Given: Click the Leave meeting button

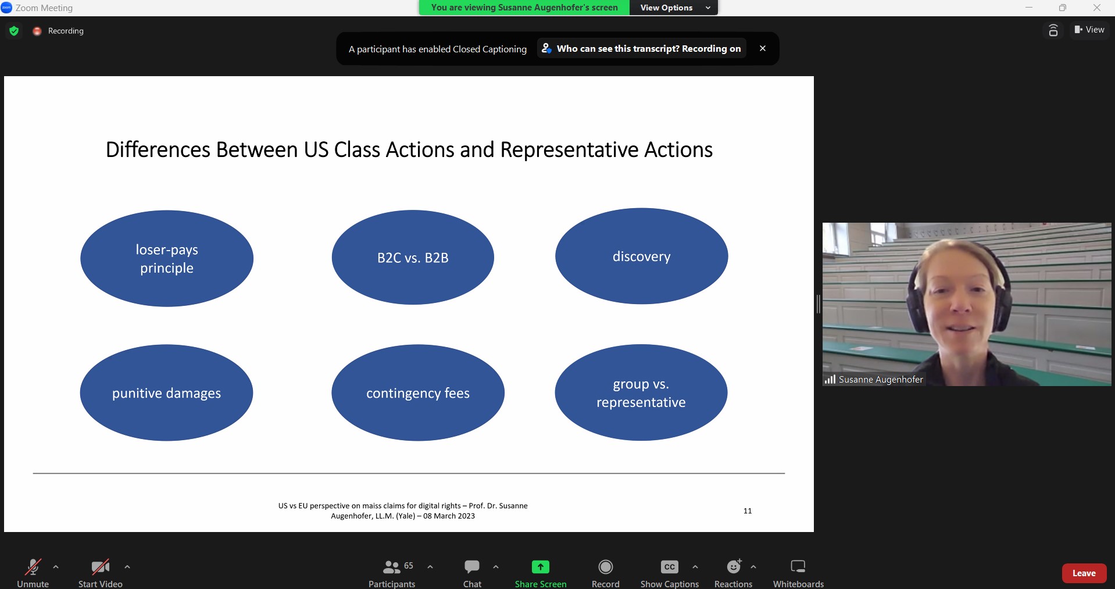Looking at the screenshot, I should click(1084, 573).
